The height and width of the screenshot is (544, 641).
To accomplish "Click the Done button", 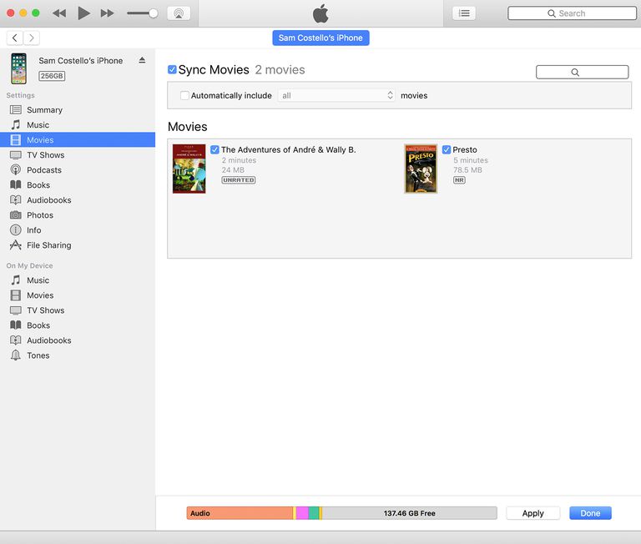I will [x=590, y=513].
